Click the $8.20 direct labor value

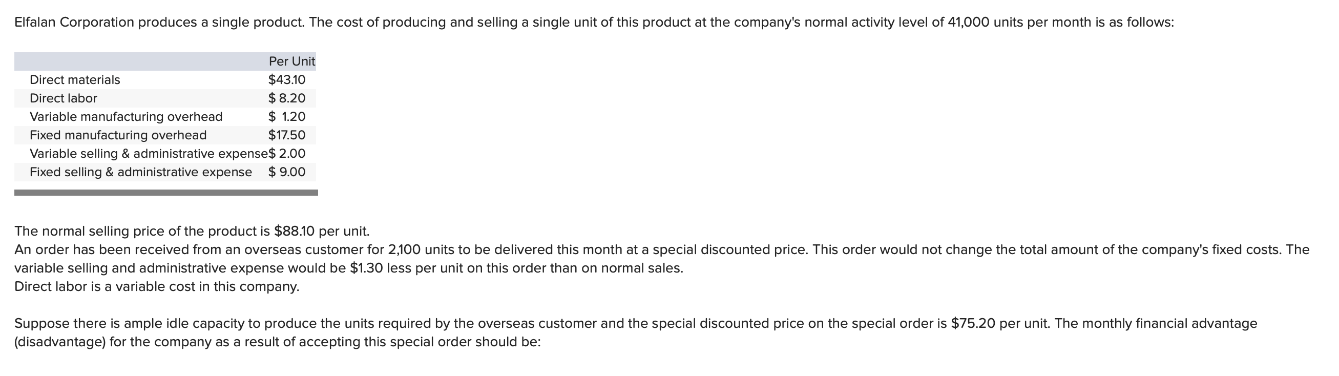(286, 98)
